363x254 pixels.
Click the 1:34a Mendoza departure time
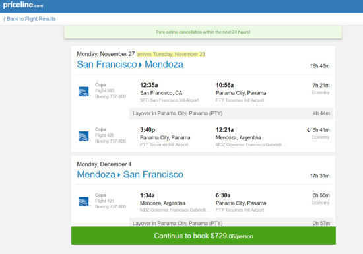point(147,195)
